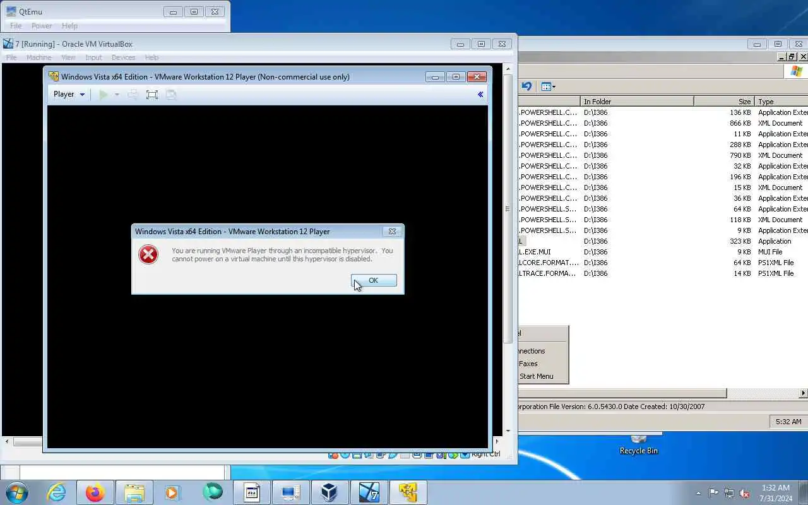Select the L.EXE.MUI file row
The image size is (808, 505).
[663, 252]
